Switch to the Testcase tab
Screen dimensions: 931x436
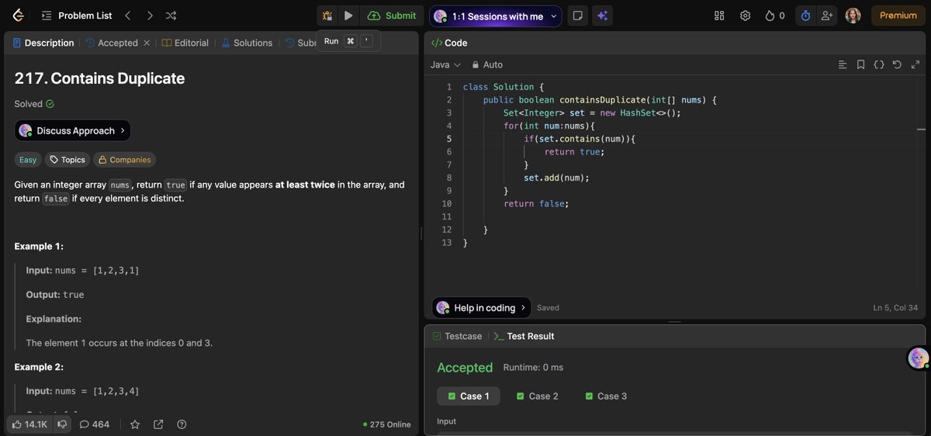458,336
